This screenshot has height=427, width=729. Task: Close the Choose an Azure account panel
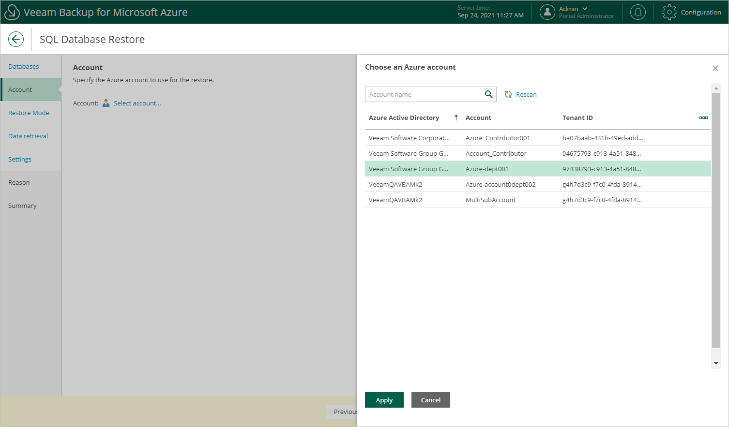715,68
